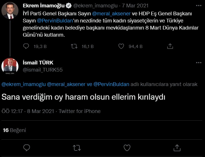Open İsmail TÜRK's profile avatar
Viewport: 205px width, 157px height.
coord(10,66)
